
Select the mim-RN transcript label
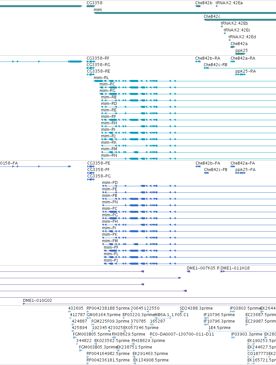[x=109, y=155]
